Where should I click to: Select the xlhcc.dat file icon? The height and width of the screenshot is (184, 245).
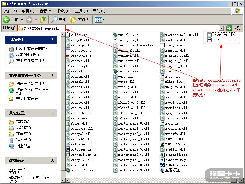[x=162, y=82]
